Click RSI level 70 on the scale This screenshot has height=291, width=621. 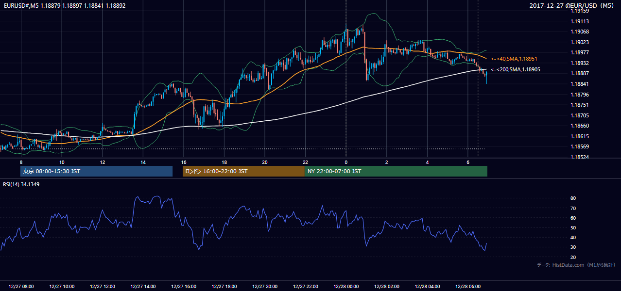click(573, 208)
